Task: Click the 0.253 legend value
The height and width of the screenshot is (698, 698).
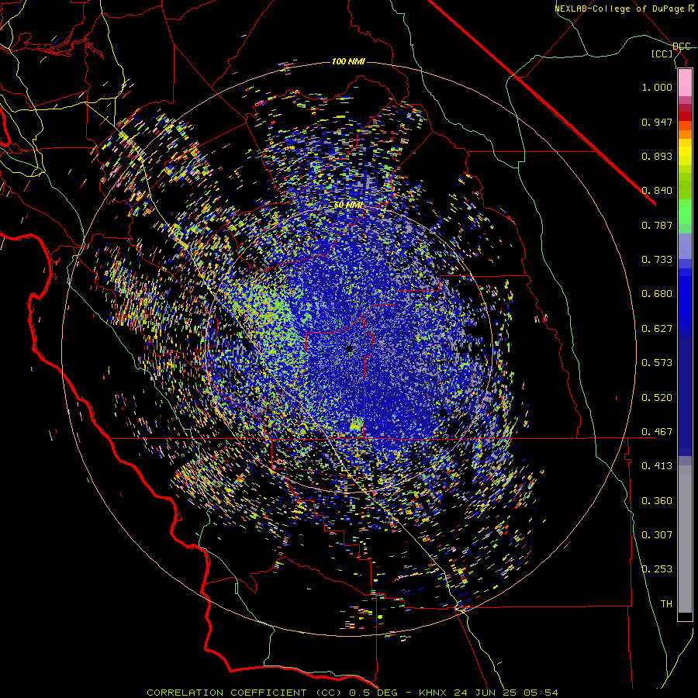Action: (x=657, y=569)
